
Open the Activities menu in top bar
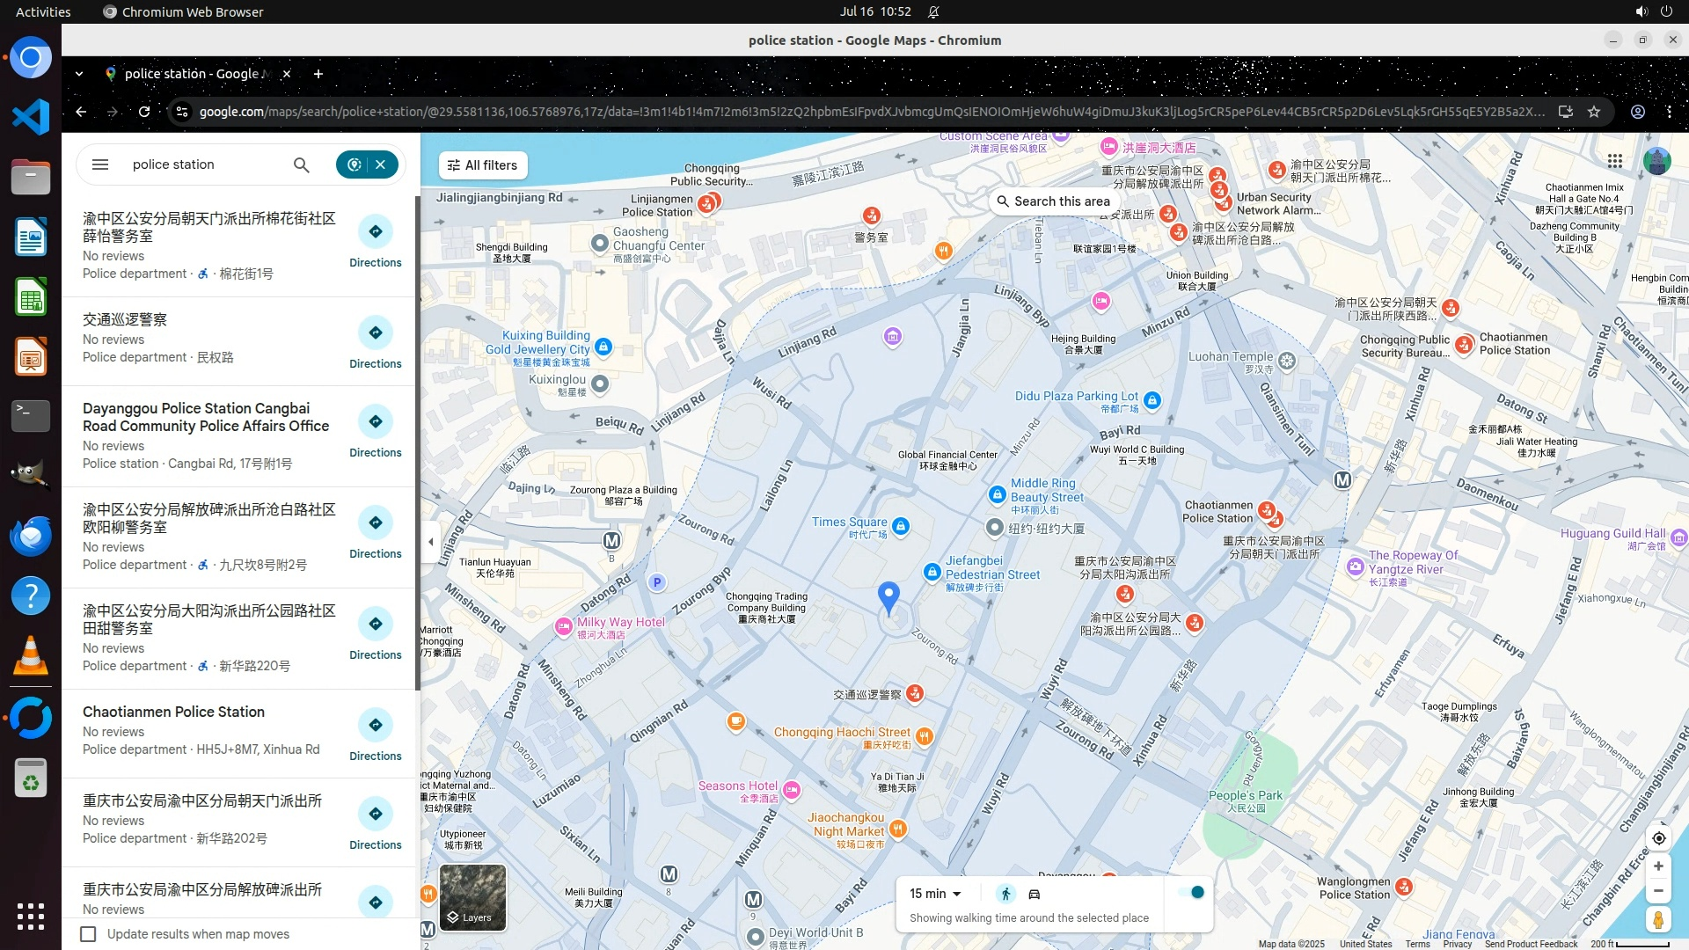click(43, 11)
